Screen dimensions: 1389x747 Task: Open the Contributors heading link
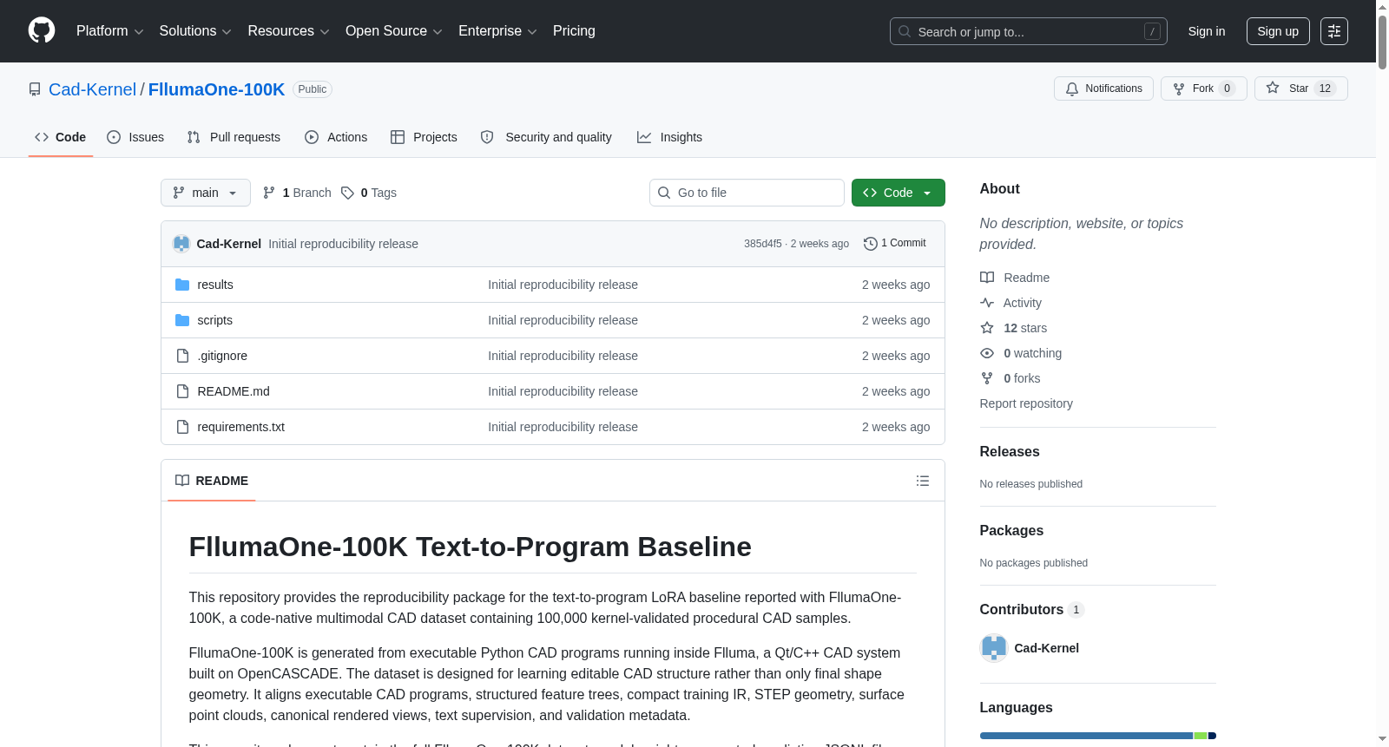(x=1031, y=610)
